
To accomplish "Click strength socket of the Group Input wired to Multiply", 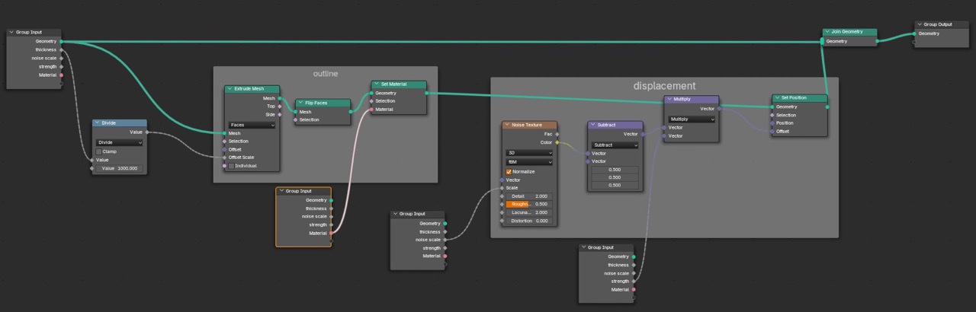I will point(634,281).
